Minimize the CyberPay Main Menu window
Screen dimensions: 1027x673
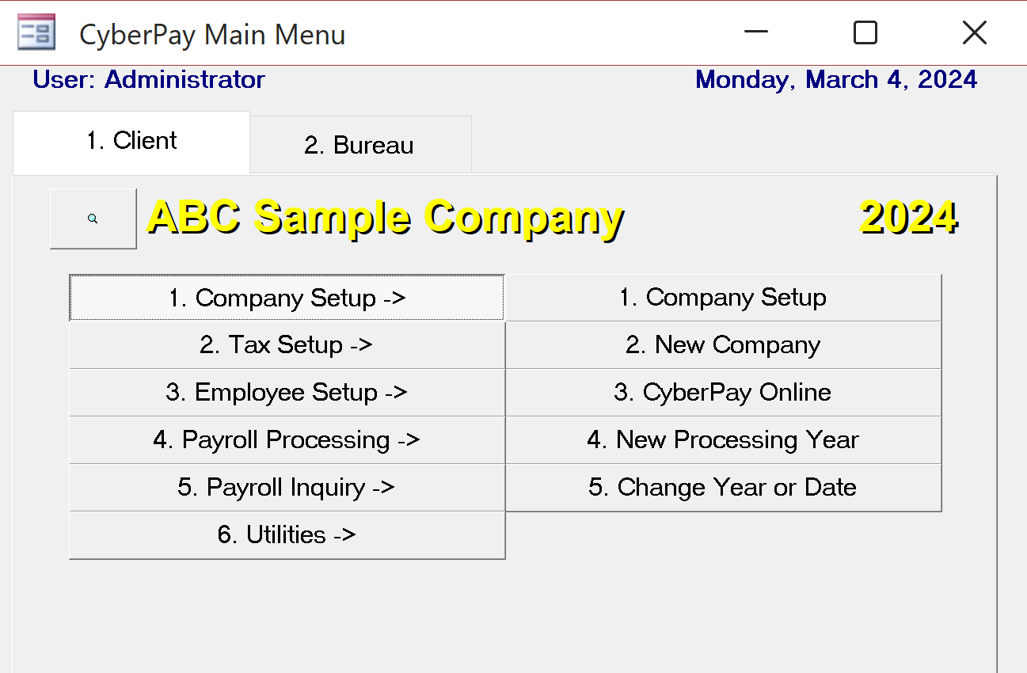(756, 33)
